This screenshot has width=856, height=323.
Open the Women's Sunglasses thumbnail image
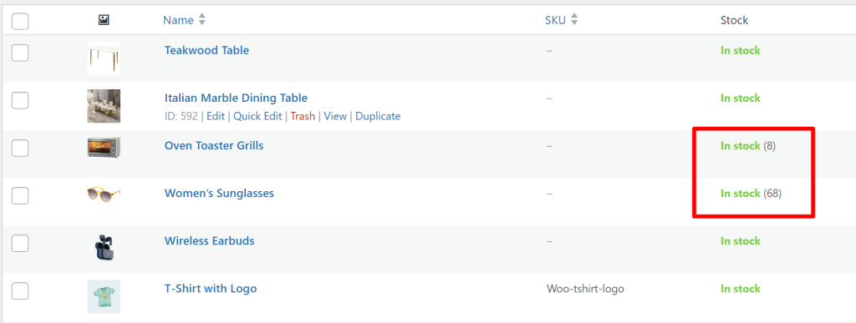pos(104,194)
